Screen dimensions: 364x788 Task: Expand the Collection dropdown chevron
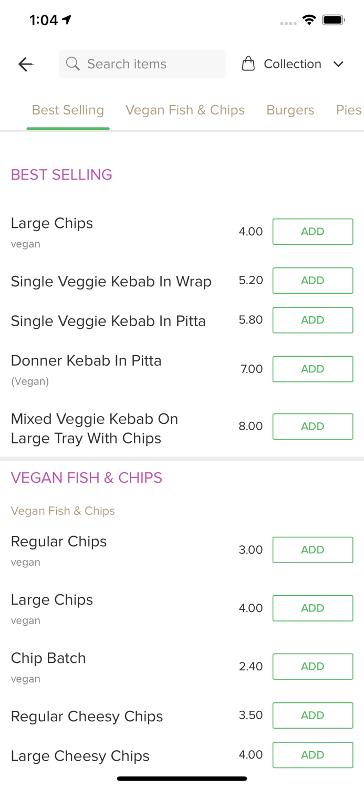point(338,64)
